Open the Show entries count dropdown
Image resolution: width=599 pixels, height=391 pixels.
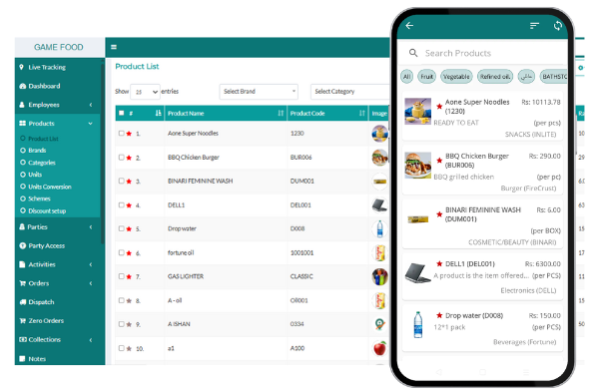[145, 92]
